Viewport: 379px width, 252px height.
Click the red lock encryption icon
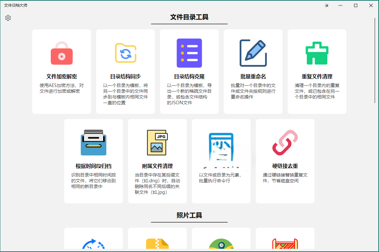pos(62,53)
